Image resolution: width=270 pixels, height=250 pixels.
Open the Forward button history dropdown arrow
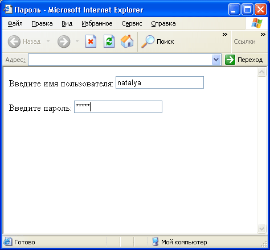pos(77,41)
